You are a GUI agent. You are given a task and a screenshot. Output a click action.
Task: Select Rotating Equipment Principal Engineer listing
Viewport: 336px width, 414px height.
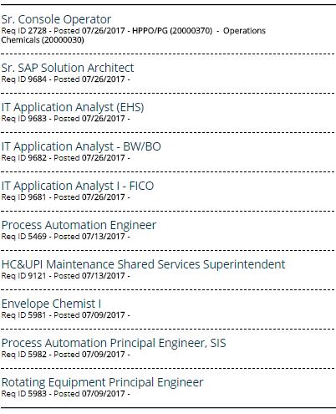pyautogui.click(x=102, y=382)
